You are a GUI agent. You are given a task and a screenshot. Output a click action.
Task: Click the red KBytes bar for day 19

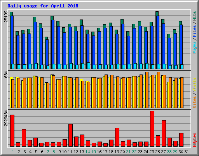click(x=117, y=137)
